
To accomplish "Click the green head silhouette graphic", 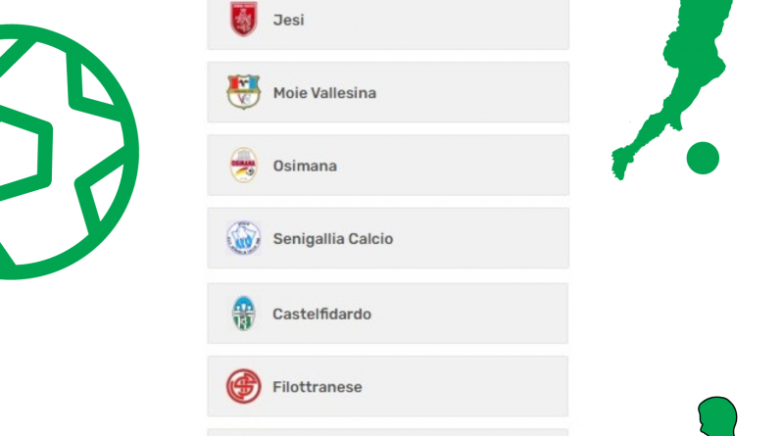I will coord(717,416).
